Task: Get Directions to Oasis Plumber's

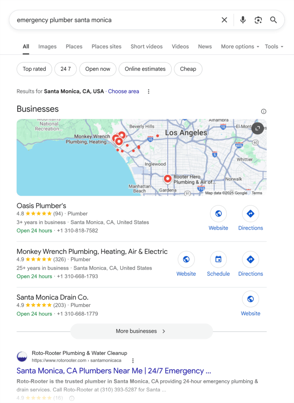Action: tap(250, 214)
